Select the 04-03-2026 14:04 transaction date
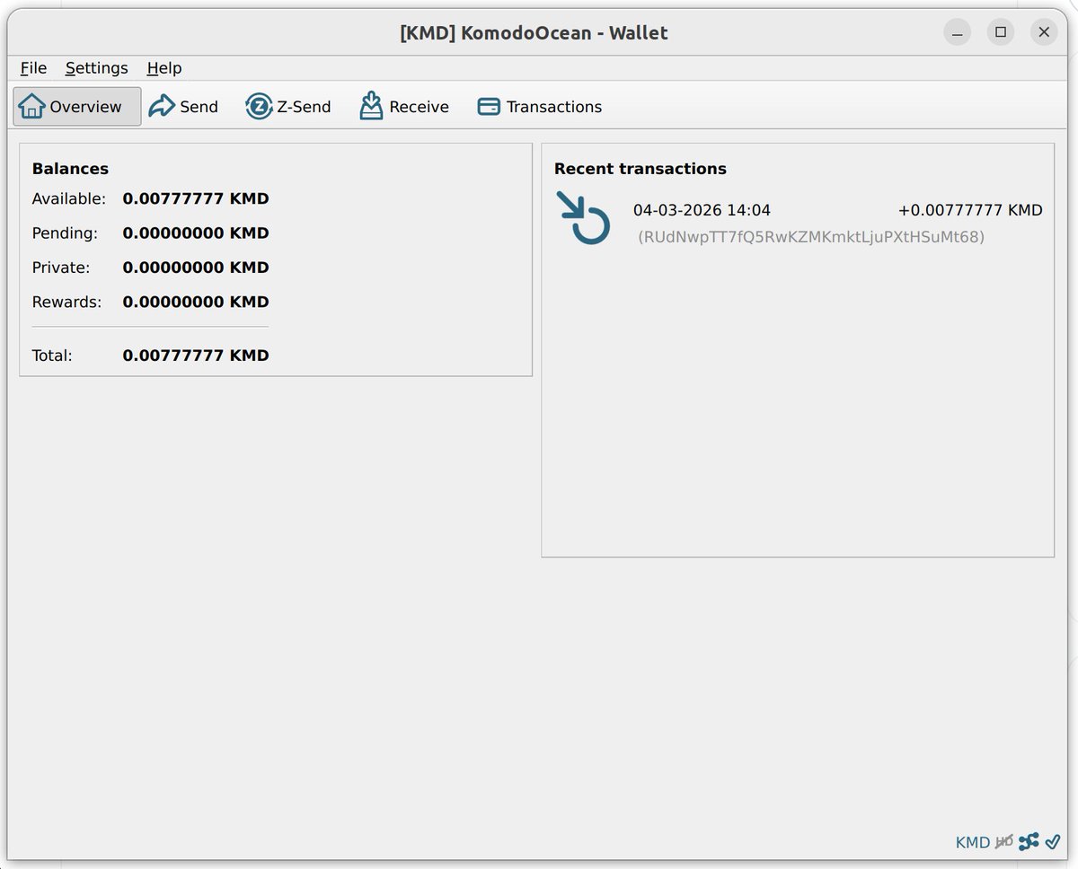This screenshot has width=1078, height=869. point(702,210)
